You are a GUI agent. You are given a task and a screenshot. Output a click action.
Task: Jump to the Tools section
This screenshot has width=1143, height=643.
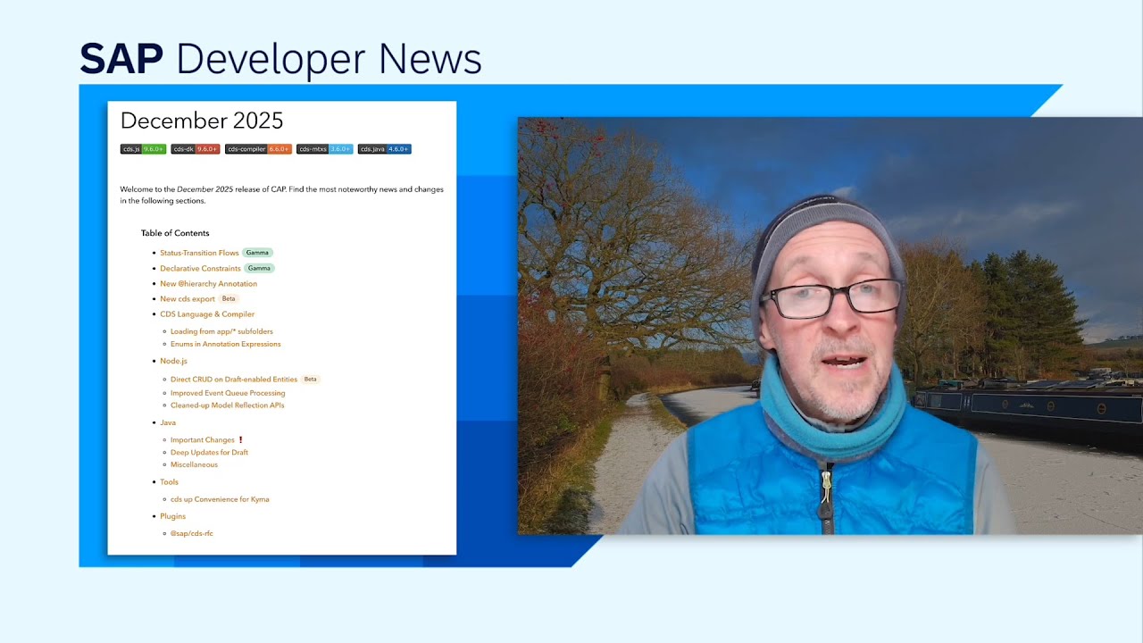tap(169, 482)
